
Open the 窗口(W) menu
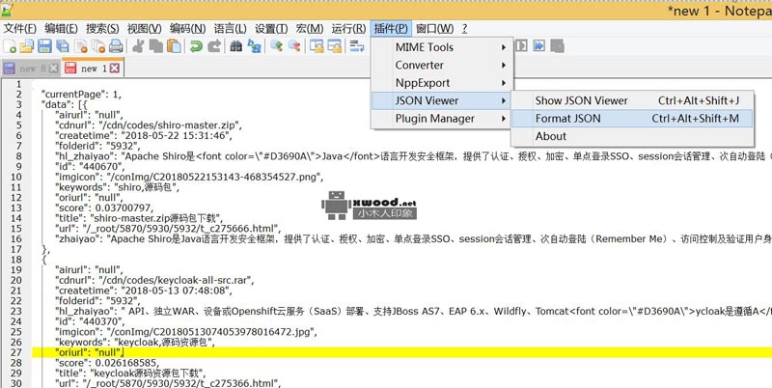pyautogui.click(x=435, y=29)
